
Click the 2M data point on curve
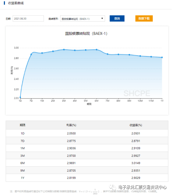coord(53,51)
